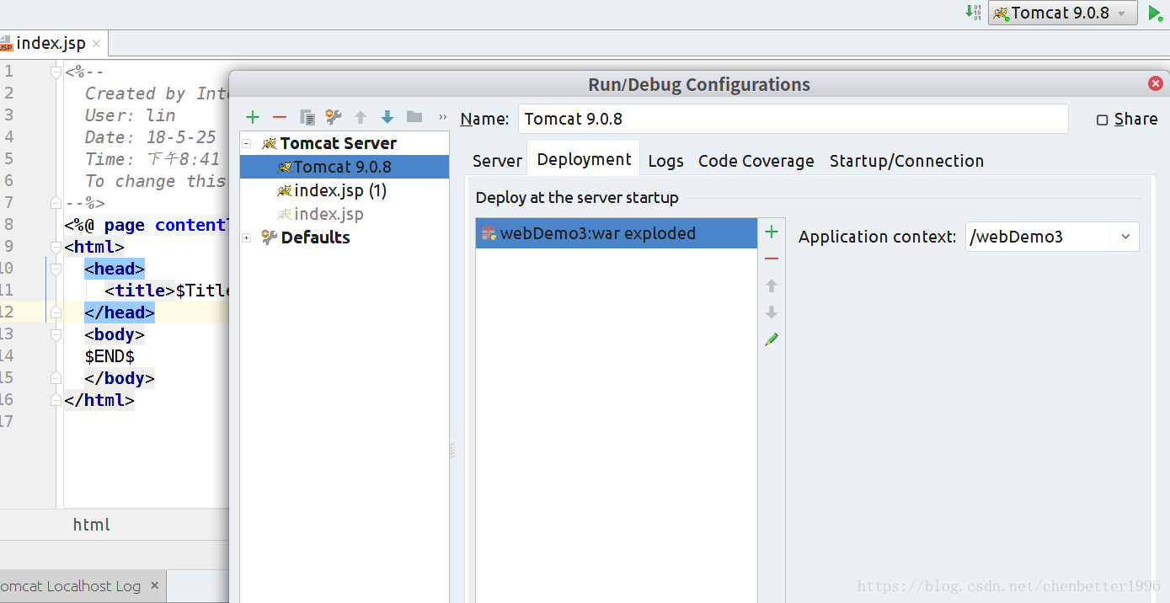Collapse the html tag fold at line 9
This screenshot has width=1170, height=603.
56,247
